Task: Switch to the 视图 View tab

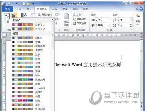Action: (x=85, y=9)
